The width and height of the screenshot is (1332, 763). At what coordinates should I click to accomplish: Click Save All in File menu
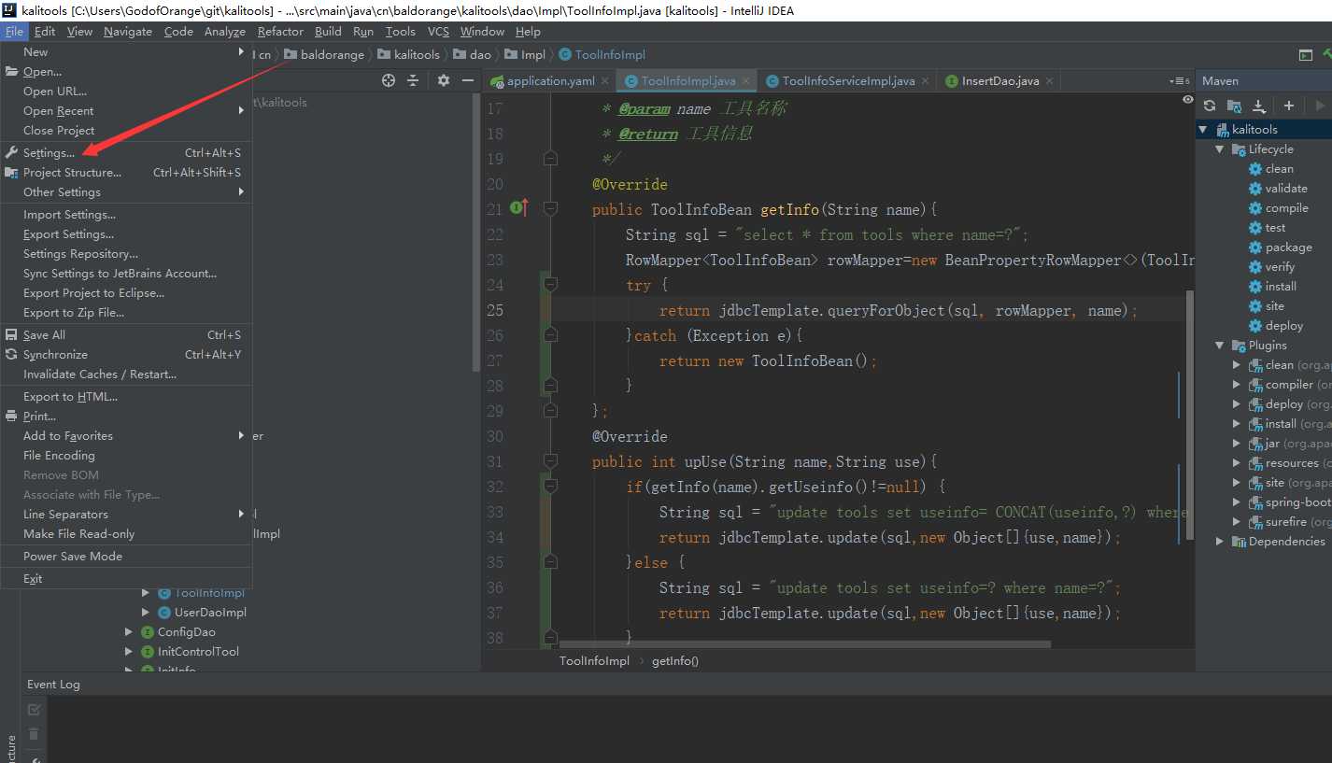[x=126, y=334]
